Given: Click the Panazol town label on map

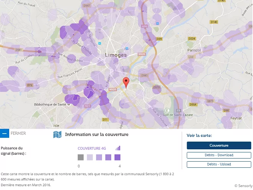Looking at the screenshot, I should [194, 50].
